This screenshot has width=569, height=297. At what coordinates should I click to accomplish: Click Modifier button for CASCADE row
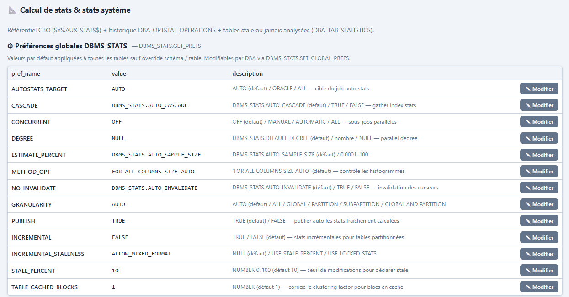pos(539,105)
